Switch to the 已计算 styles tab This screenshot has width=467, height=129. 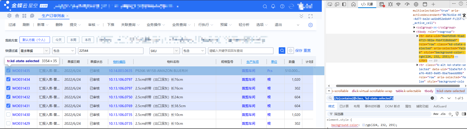(x=344, y=106)
